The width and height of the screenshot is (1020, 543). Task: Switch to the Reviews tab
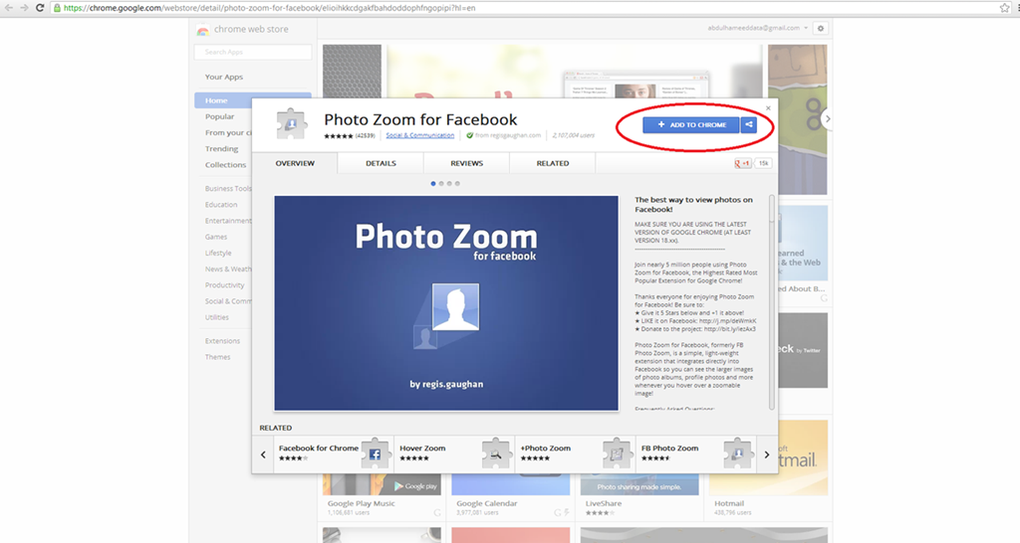pos(466,164)
